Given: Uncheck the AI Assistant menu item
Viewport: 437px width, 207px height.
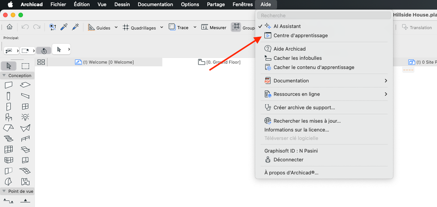Looking at the screenshot, I should click(x=287, y=26).
